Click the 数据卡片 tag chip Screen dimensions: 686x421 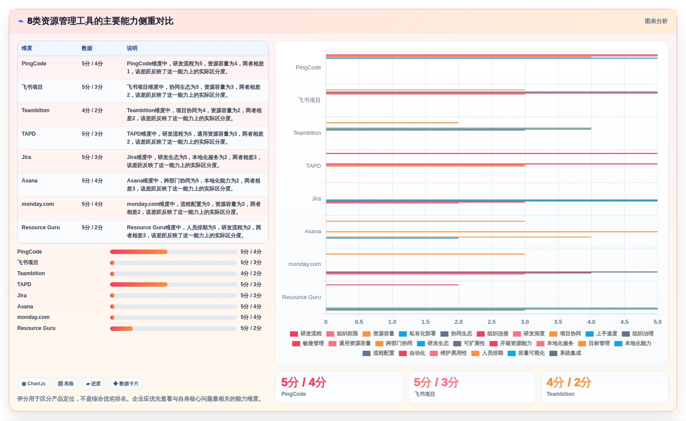[x=126, y=383]
